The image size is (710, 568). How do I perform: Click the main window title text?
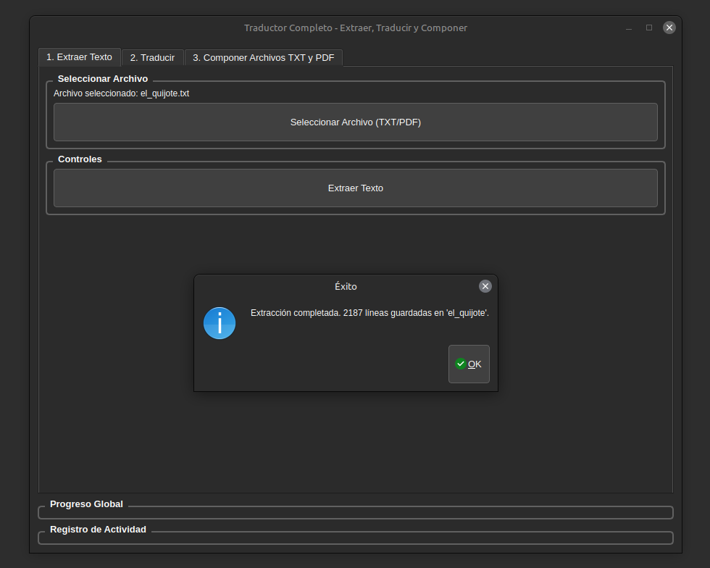click(x=355, y=28)
